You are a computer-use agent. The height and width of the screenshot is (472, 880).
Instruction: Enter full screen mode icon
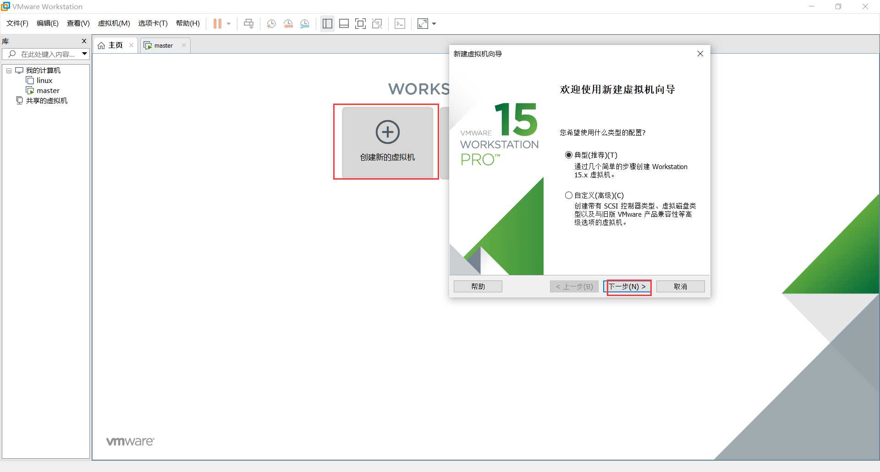360,23
